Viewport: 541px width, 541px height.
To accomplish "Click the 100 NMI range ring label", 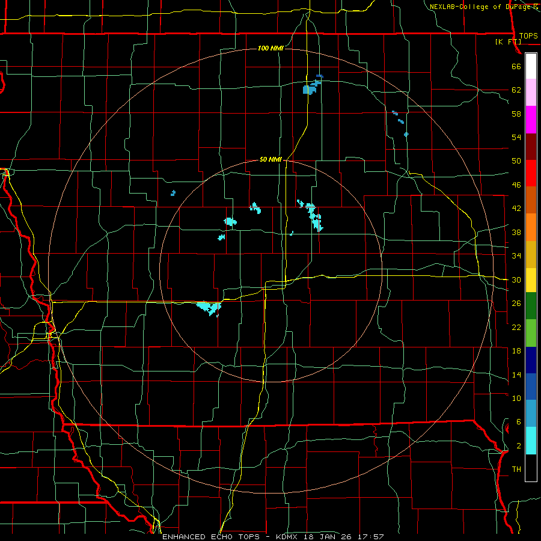I will point(271,48).
